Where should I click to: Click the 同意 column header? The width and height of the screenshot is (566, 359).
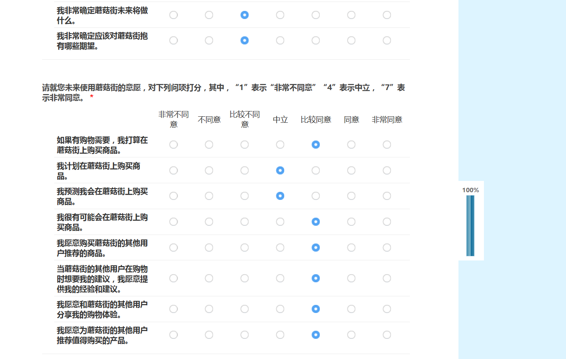coord(351,120)
